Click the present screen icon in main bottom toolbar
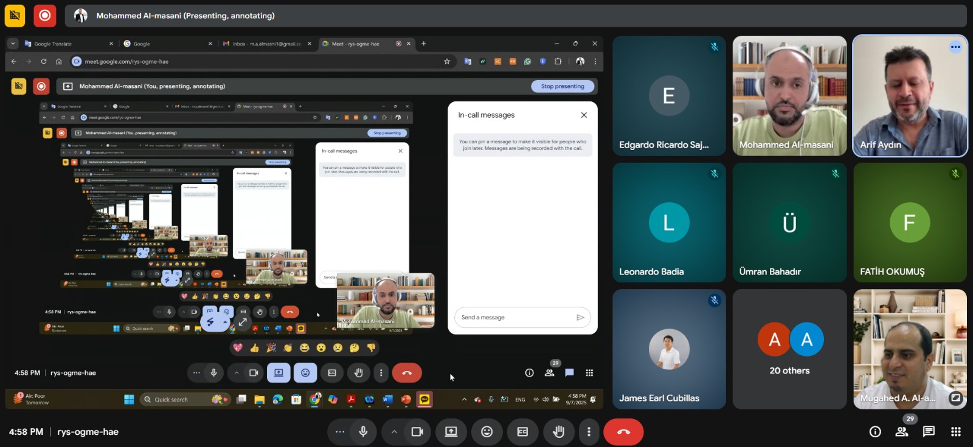973x447 pixels. (x=451, y=432)
